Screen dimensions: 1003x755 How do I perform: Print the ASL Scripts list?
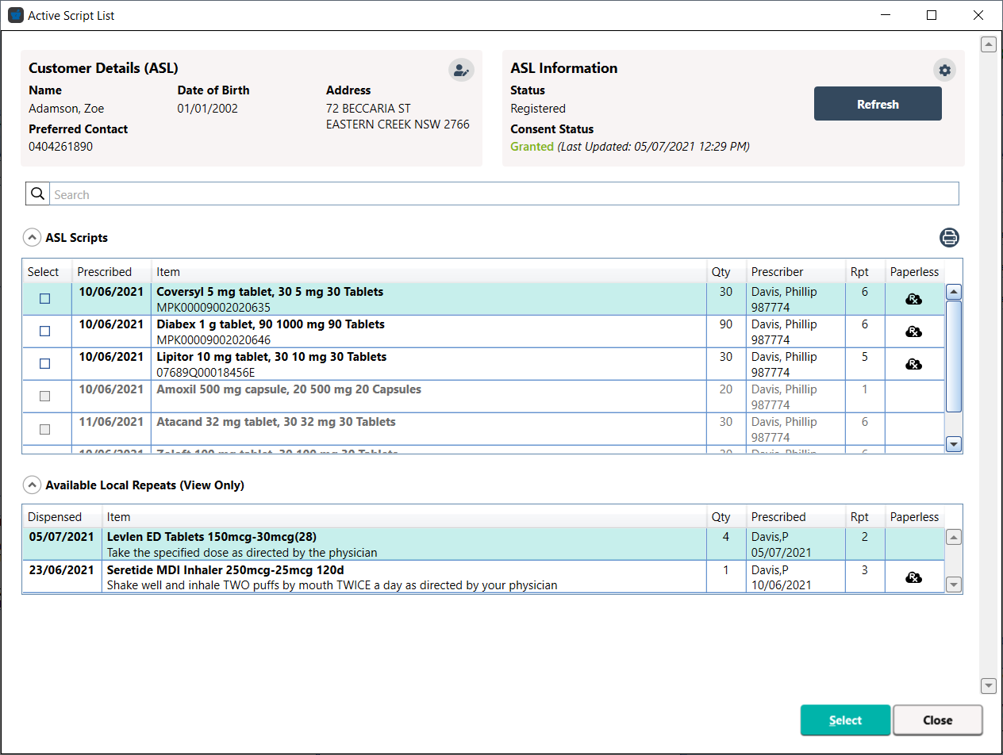950,237
